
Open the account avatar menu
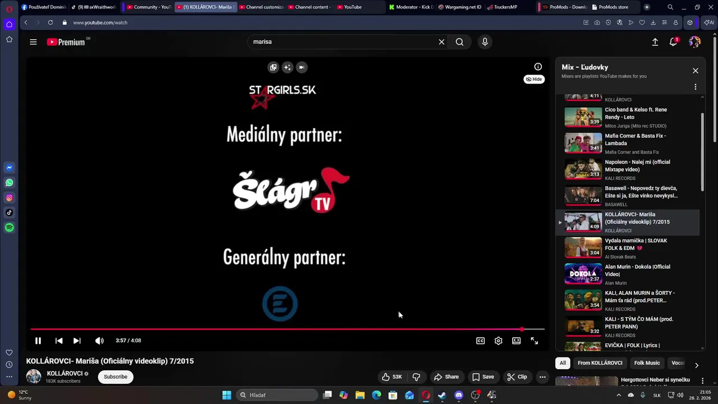[x=694, y=42]
